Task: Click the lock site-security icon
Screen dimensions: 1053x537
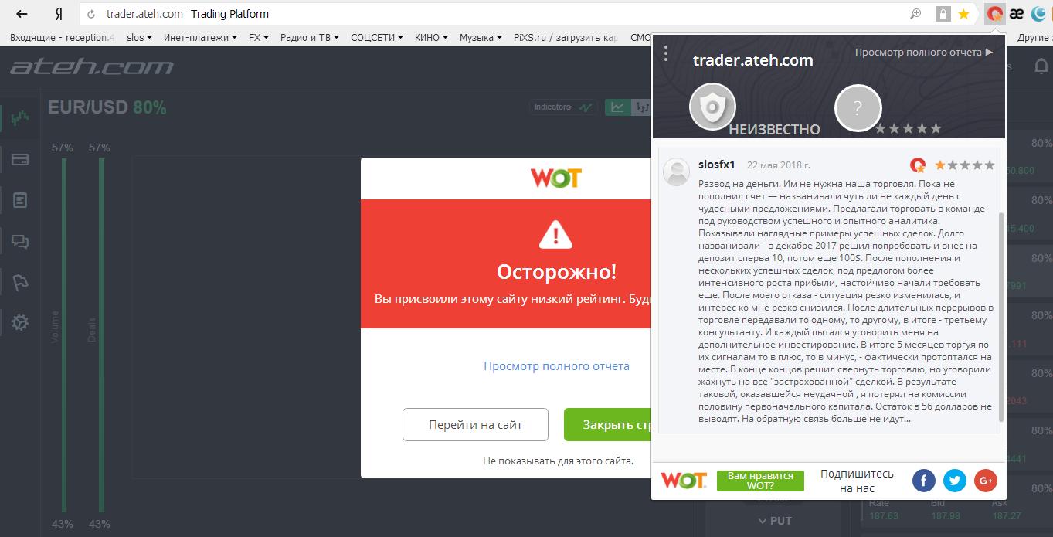Action: pyautogui.click(x=943, y=14)
